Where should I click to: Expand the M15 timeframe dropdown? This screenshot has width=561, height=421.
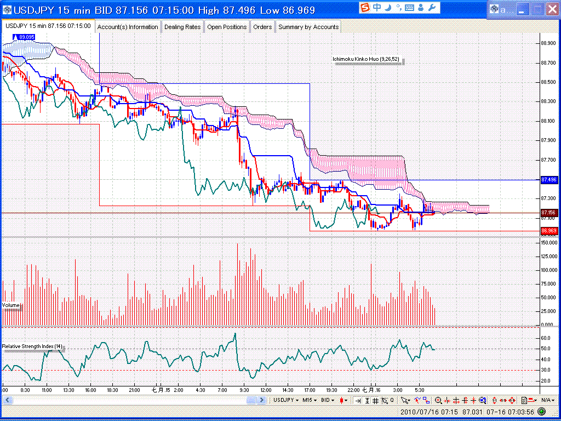pyautogui.click(x=310, y=400)
